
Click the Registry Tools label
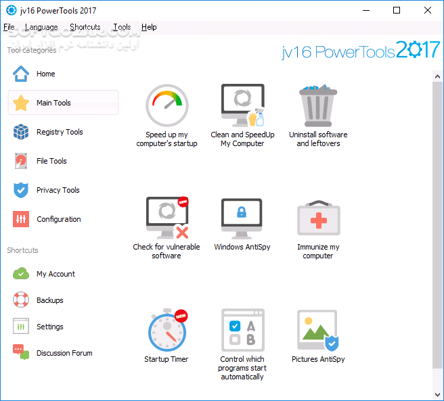point(60,132)
